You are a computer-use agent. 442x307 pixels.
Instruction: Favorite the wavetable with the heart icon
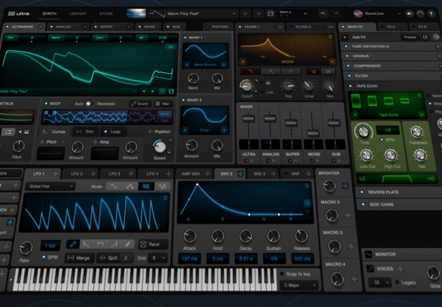pos(162,91)
